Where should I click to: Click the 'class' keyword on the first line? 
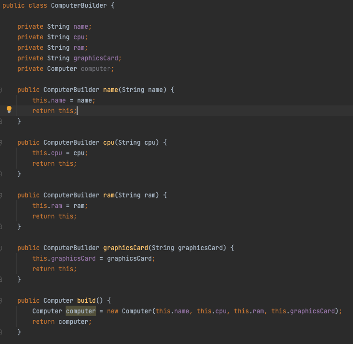[x=37, y=5]
